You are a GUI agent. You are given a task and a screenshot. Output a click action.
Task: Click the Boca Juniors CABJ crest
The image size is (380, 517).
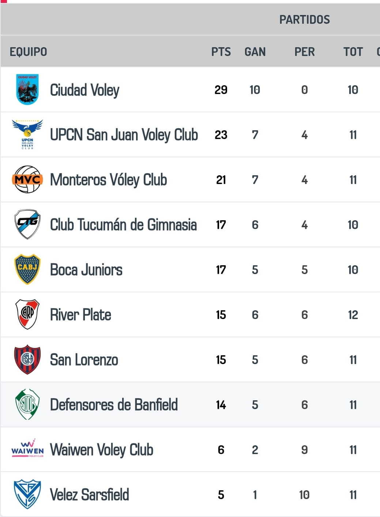(27, 270)
